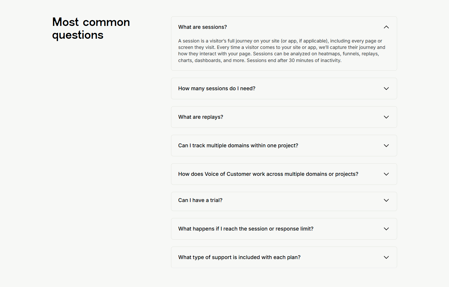Image resolution: width=449 pixels, height=287 pixels.
Task: Click the chevron beside "Can I have a trial?"
Action: tap(386, 200)
